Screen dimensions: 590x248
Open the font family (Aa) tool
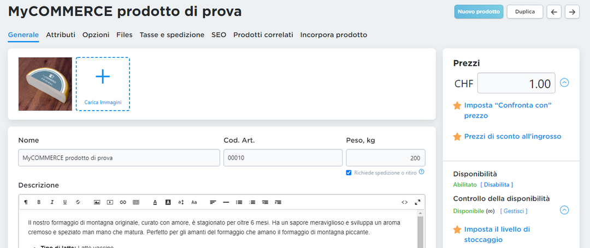(x=194, y=202)
